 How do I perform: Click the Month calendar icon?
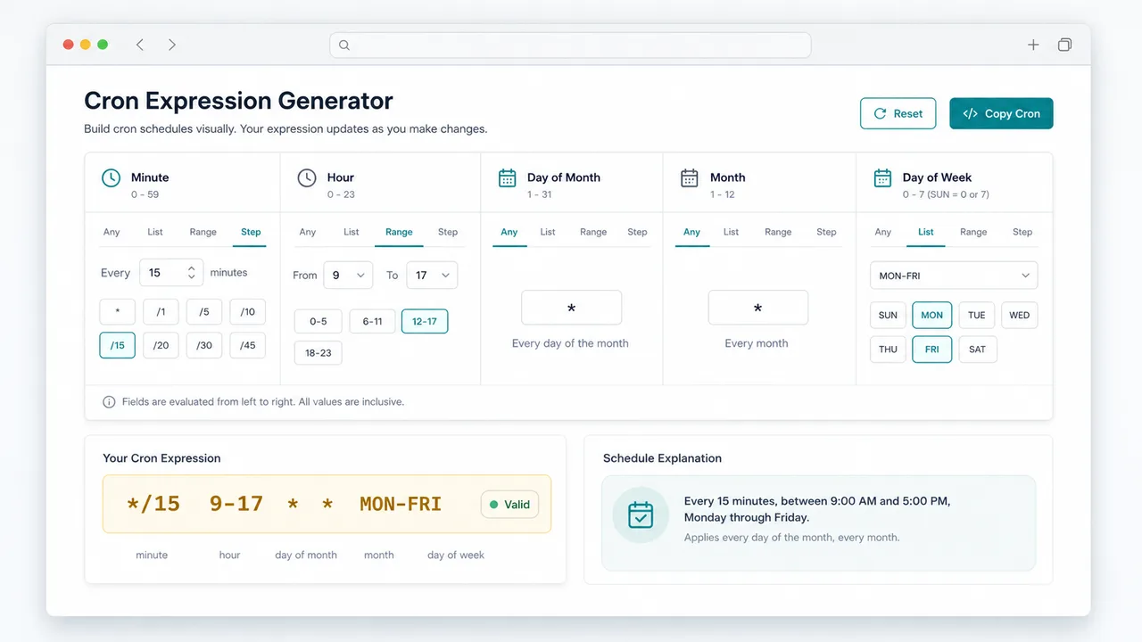pos(690,177)
